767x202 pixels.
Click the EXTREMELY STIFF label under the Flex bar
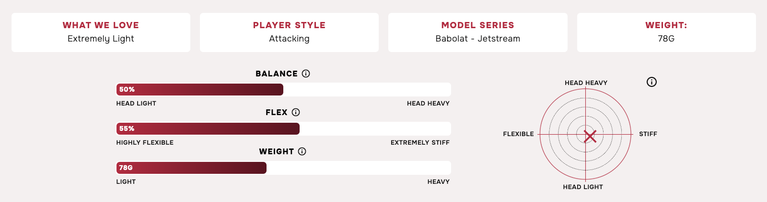point(420,142)
